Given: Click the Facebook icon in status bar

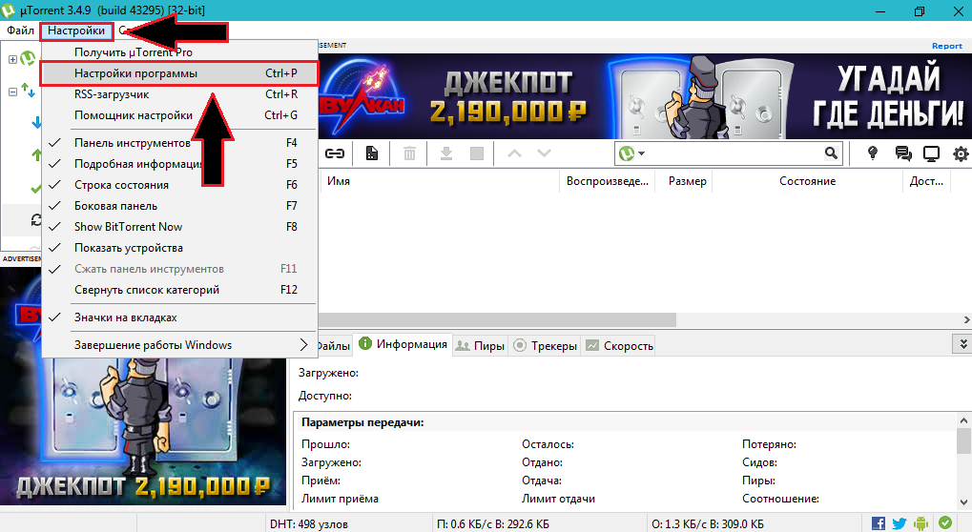Looking at the screenshot, I should (879, 523).
